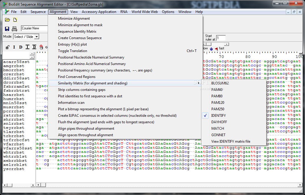Image resolution: width=305 pixels, height=195 pixels.
Task: Open the Edit menu
Action: (x=24, y=12)
